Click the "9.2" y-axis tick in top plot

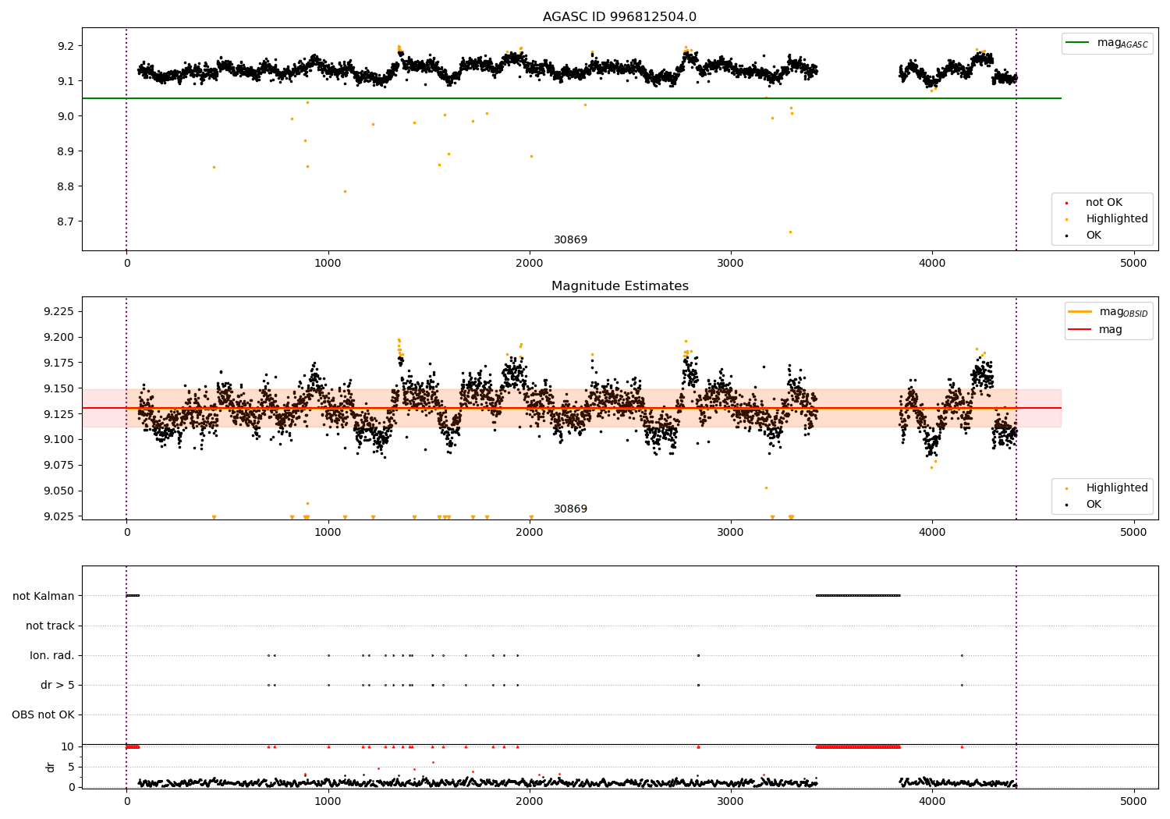click(x=66, y=46)
